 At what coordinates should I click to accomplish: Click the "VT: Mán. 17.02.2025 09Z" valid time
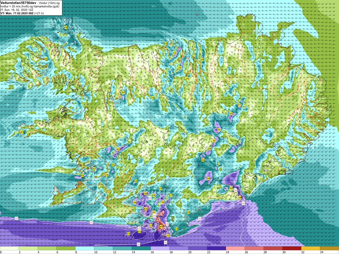pyautogui.click(x=17, y=13)
